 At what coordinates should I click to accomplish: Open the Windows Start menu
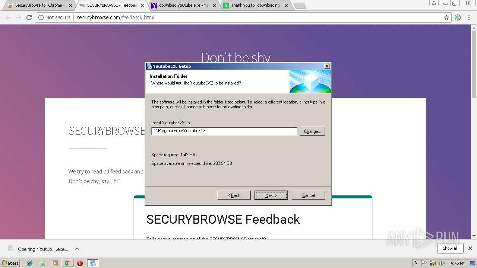point(10,263)
